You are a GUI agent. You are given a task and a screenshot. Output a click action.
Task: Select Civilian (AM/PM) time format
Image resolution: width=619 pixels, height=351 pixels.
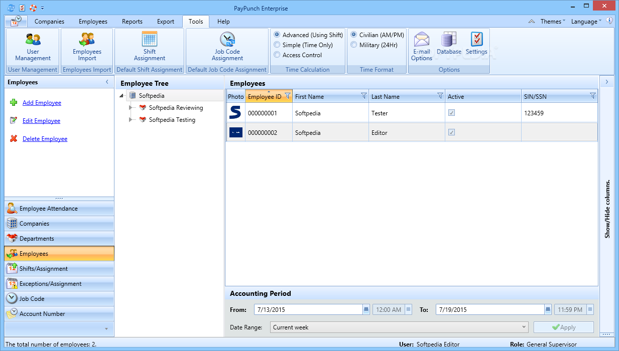(x=377, y=35)
